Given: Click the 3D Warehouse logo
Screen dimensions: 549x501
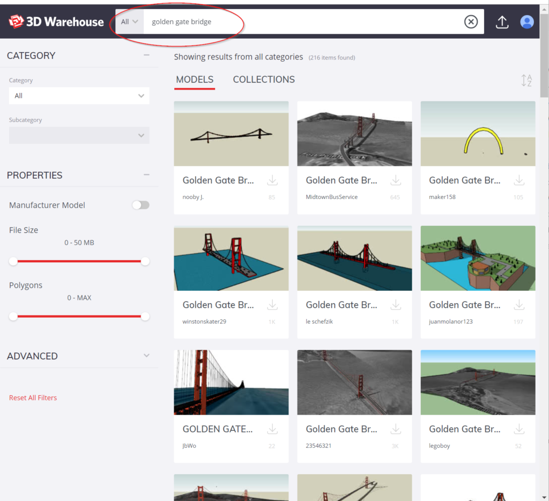Looking at the screenshot, I should tap(56, 22).
